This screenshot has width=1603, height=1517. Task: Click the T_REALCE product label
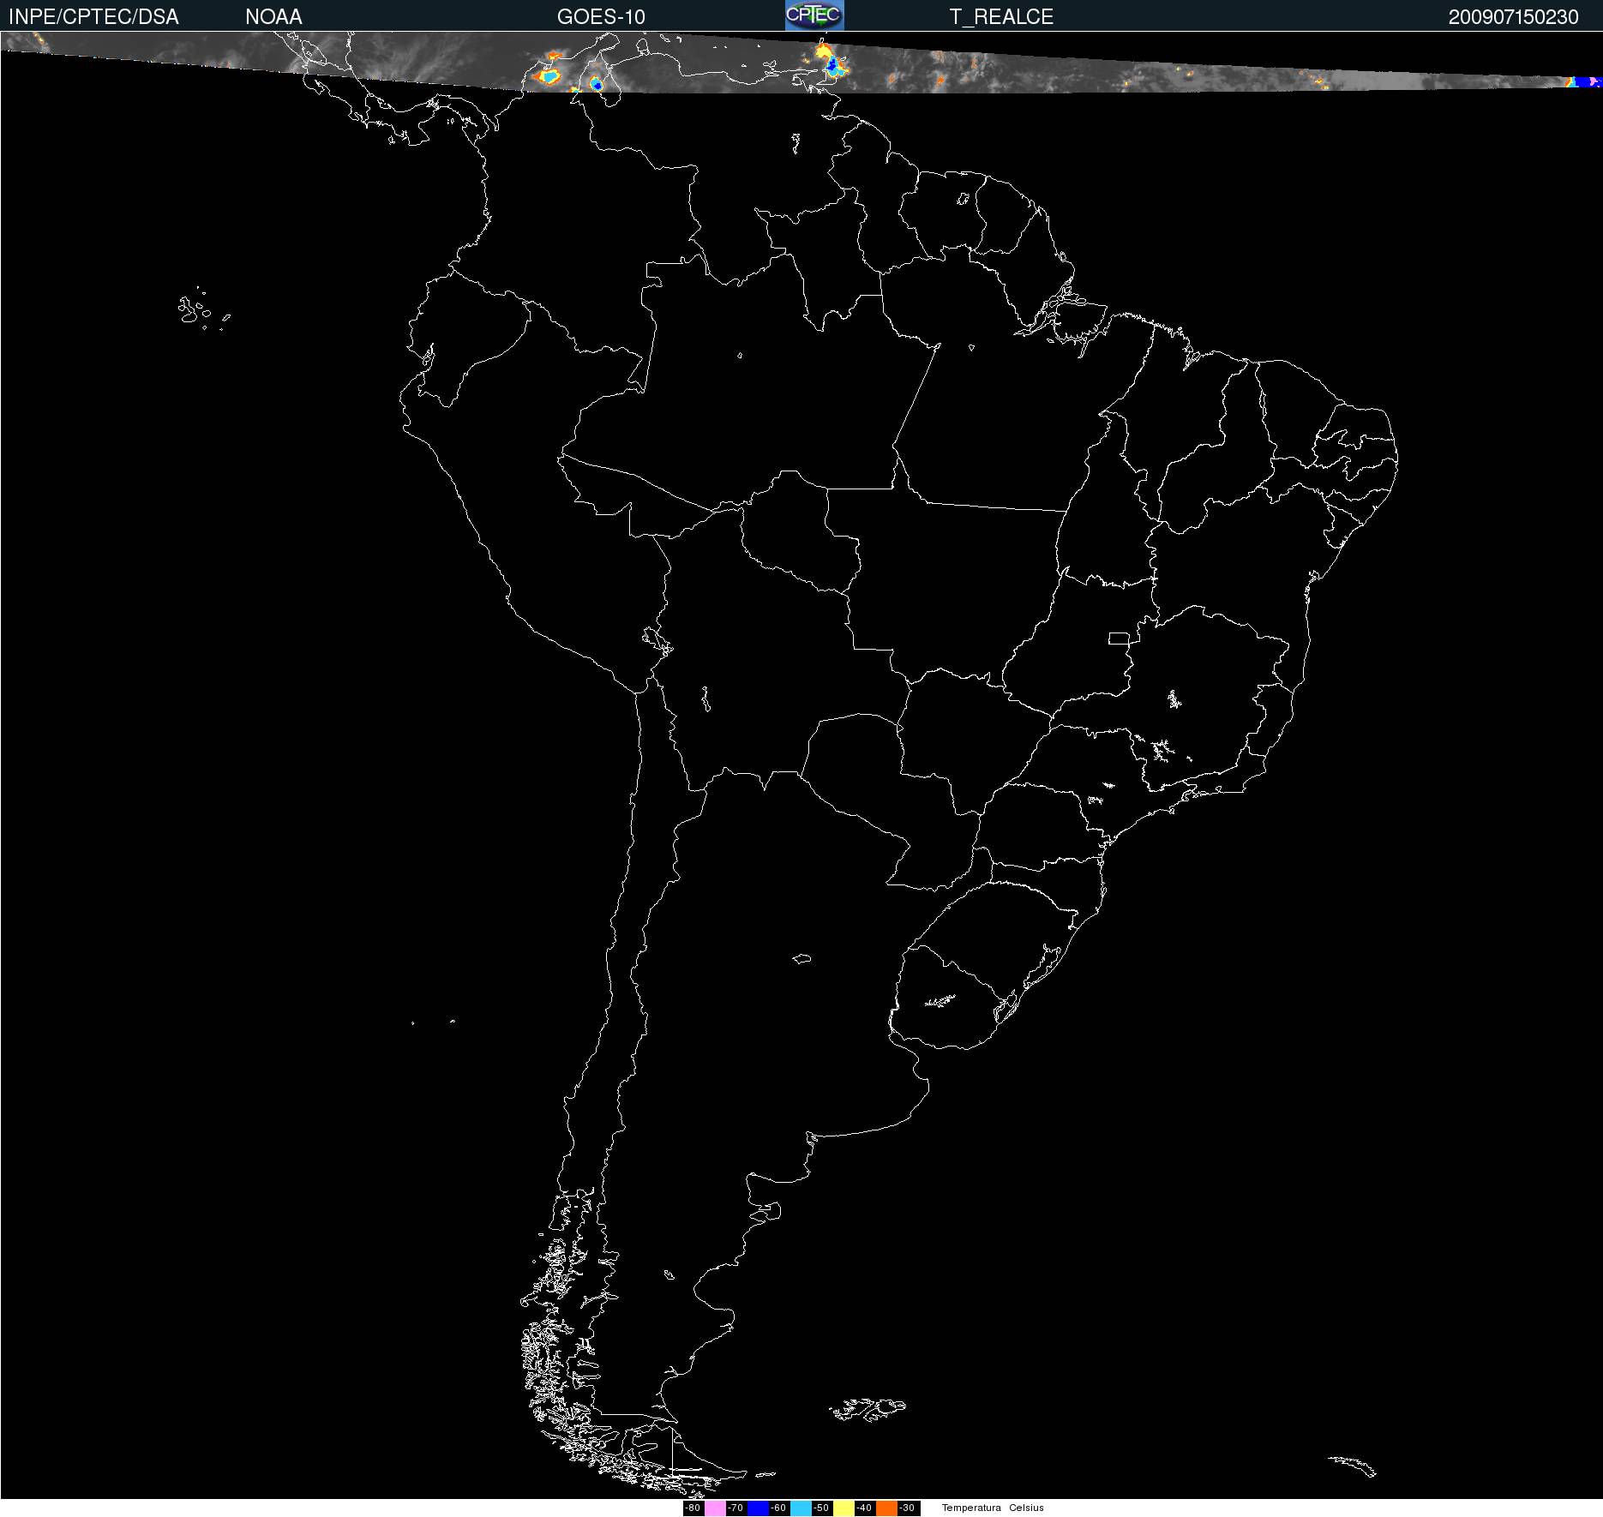point(1001,17)
